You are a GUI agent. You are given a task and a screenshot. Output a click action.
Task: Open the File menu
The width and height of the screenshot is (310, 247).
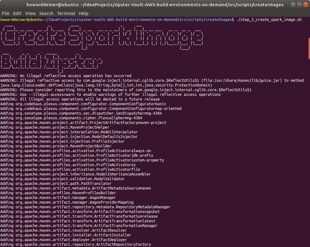click(x=6, y=13)
